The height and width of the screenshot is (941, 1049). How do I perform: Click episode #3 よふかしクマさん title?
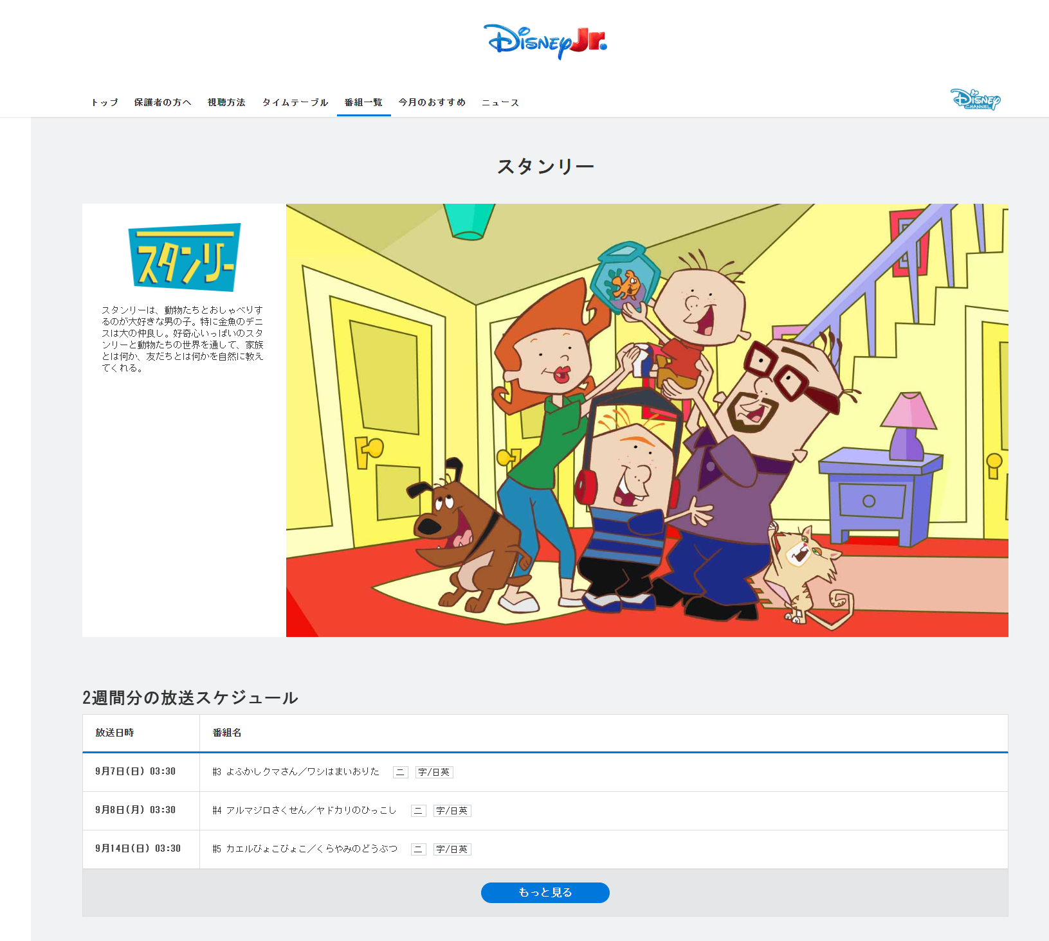(x=296, y=771)
